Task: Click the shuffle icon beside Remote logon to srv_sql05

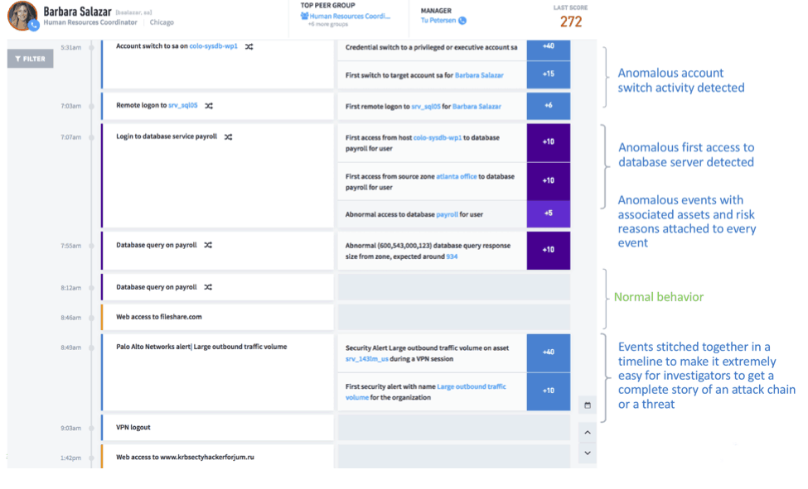Action: (x=210, y=105)
